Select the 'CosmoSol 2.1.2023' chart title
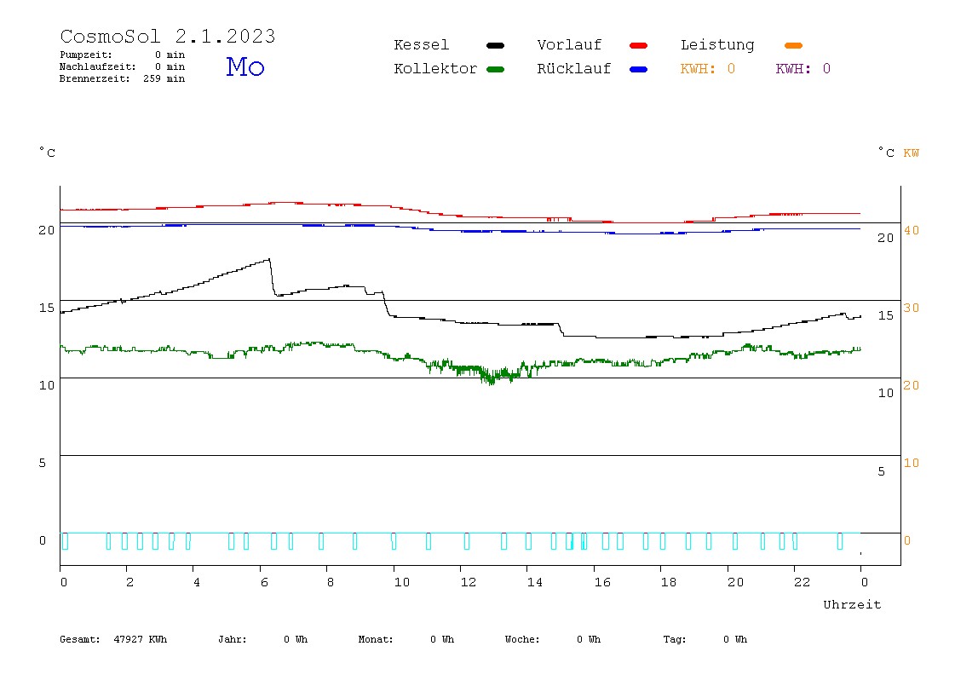Viewport: 978px width, 692px height. tap(168, 36)
